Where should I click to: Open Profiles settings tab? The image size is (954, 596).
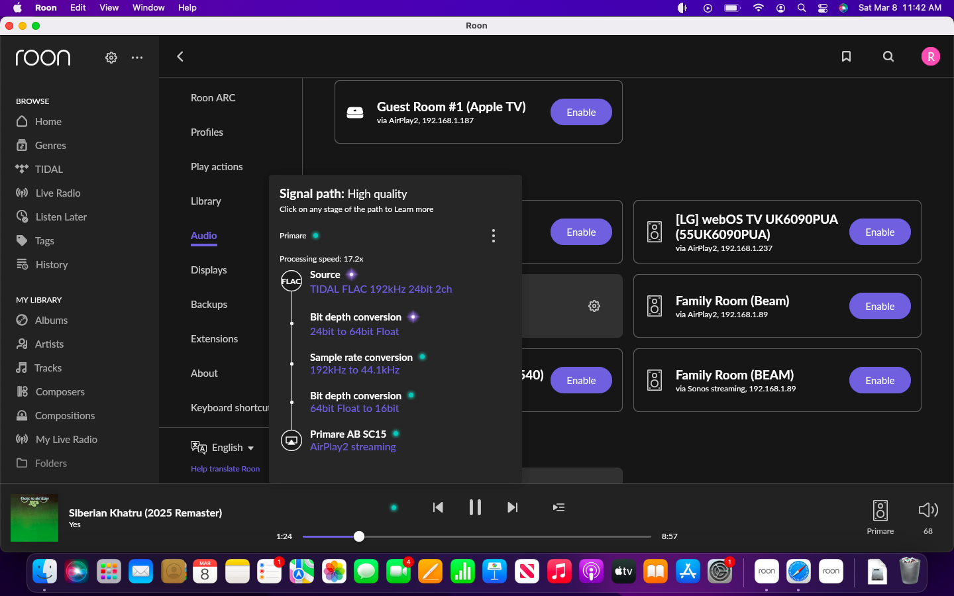207,132
